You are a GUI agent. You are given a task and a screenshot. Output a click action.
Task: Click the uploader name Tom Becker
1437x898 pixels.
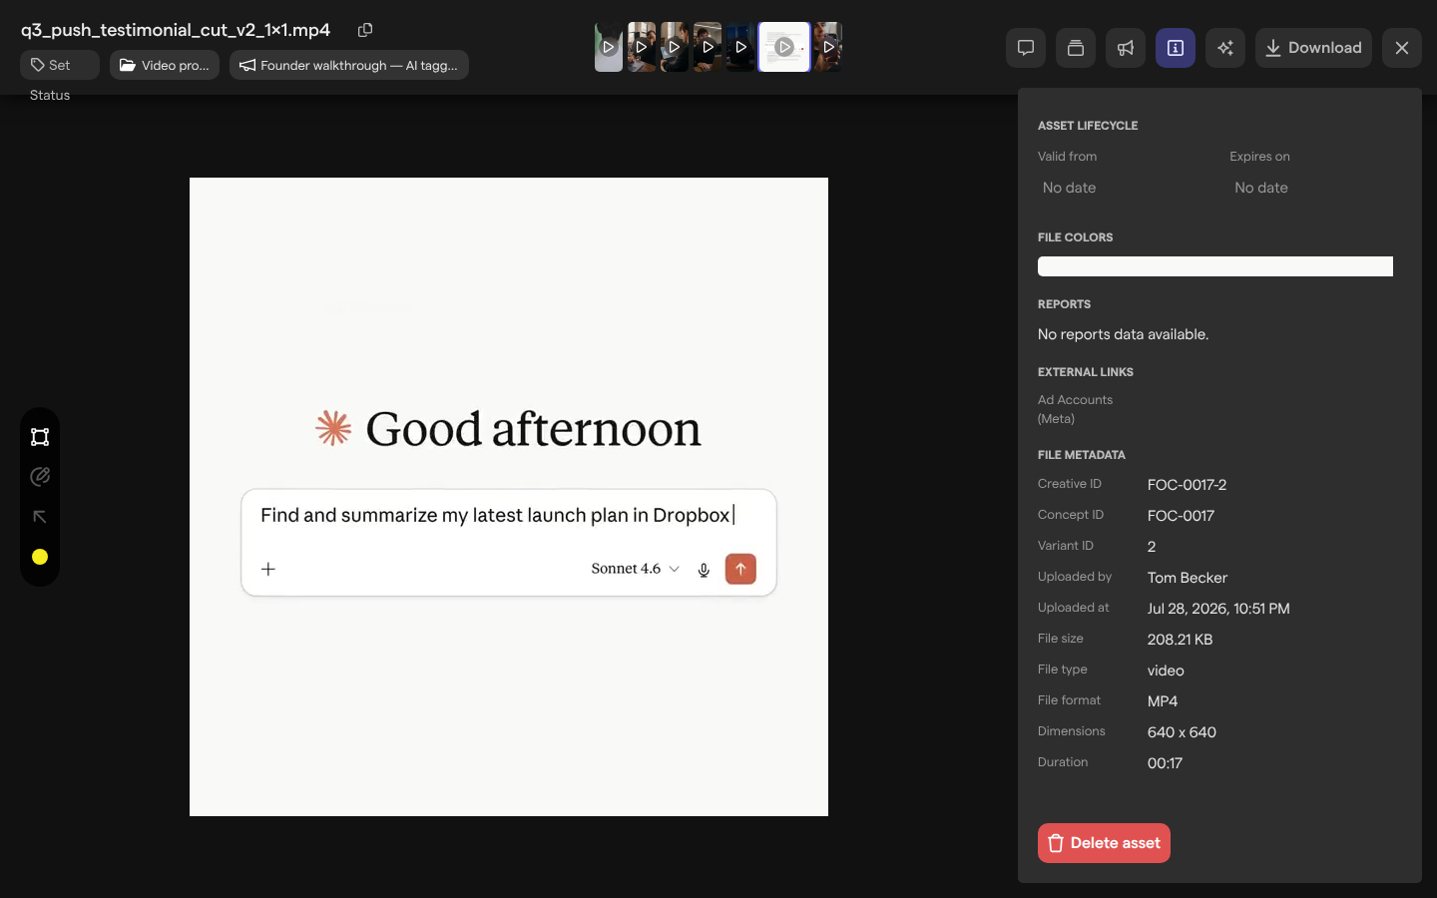(x=1188, y=578)
